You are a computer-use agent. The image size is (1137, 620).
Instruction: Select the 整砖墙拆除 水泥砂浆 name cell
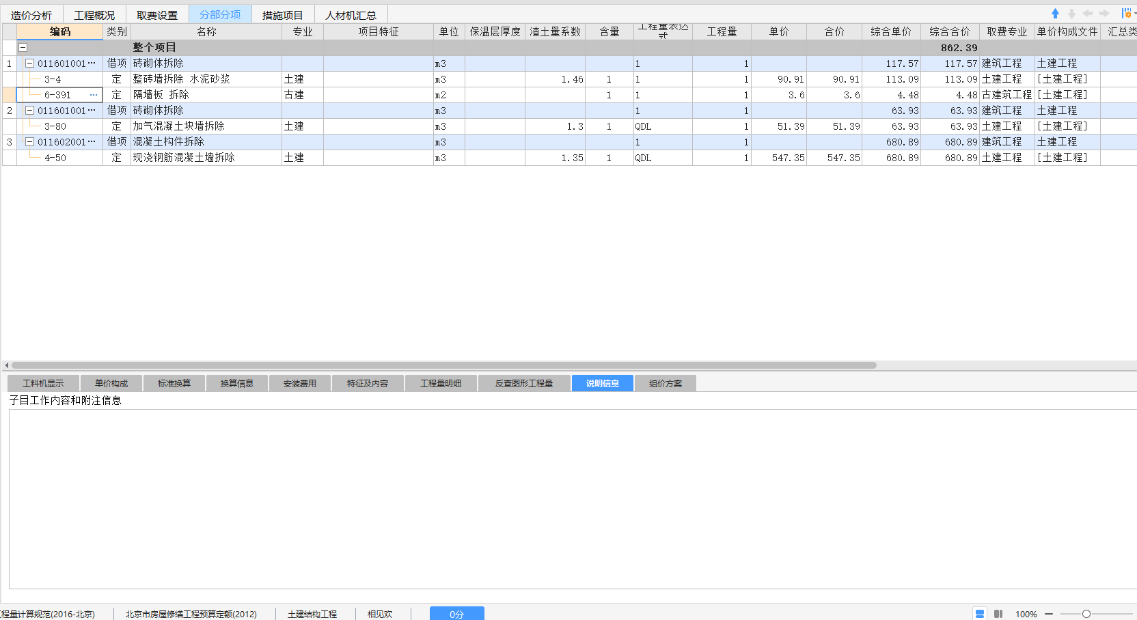(x=206, y=79)
